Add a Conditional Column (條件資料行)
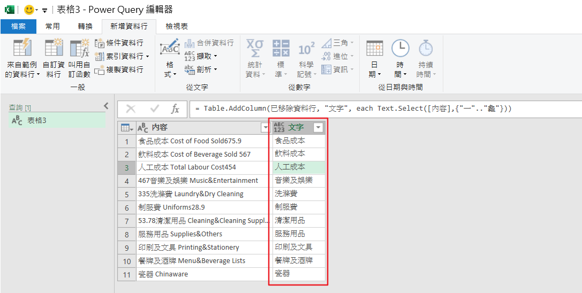This screenshot has width=582, height=293. click(x=119, y=43)
